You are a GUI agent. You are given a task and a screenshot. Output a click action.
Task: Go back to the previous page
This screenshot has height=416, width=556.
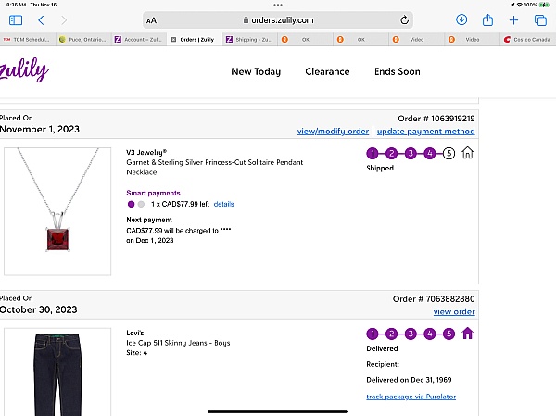41,19
